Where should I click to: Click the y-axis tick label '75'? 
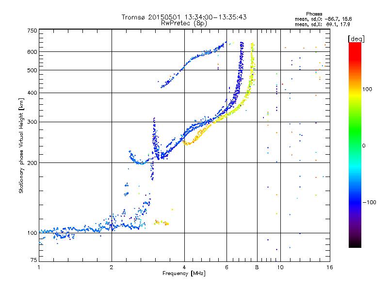click(34, 260)
